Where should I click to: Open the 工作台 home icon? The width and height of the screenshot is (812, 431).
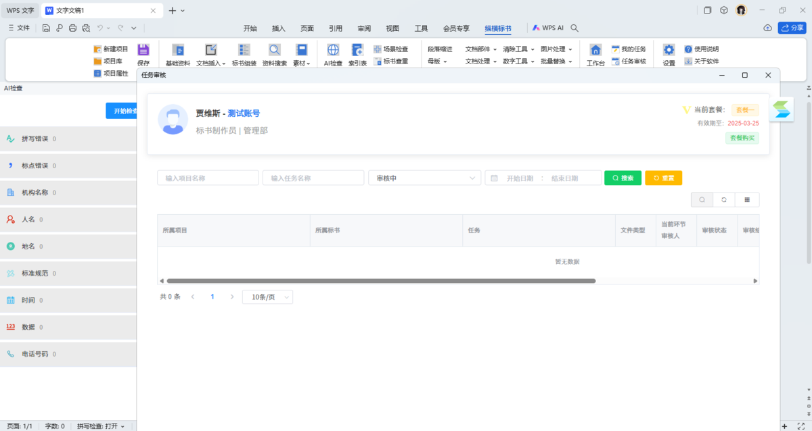(595, 51)
